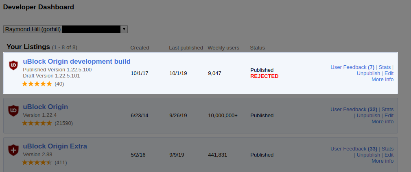Image resolution: width=411 pixels, height=172 pixels.
Task: Unpublish the uBlock Origin development build
Action: click(x=368, y=73)
